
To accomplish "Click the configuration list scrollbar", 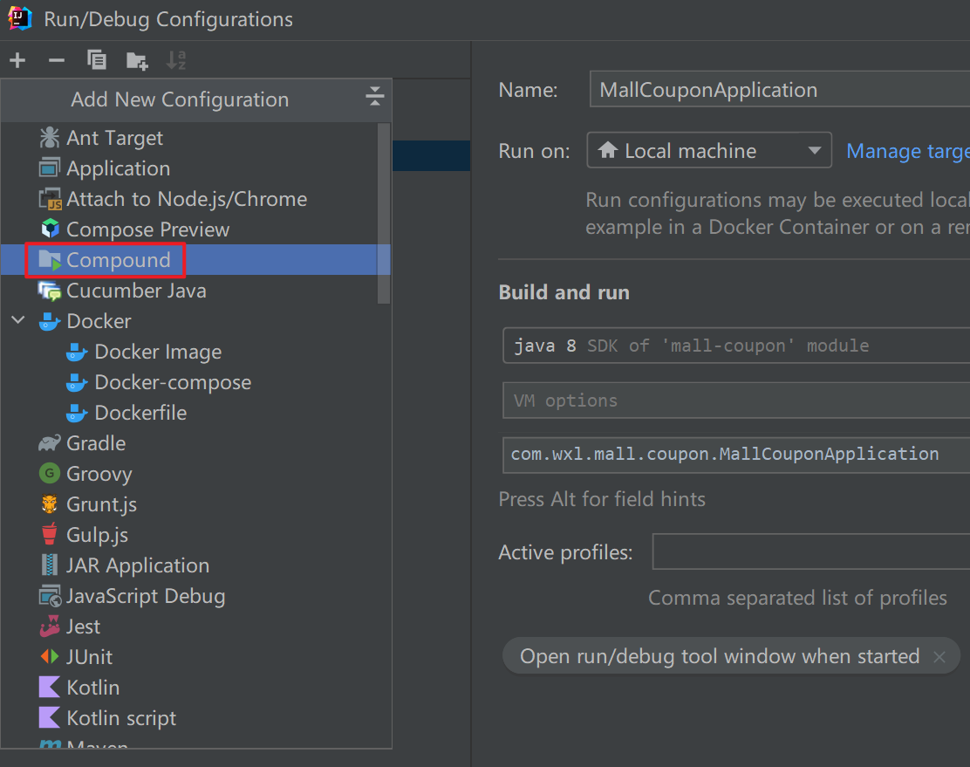I will pos(384,212).
